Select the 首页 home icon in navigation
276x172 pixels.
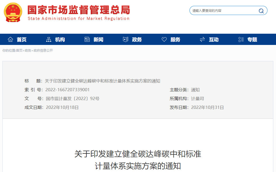click(x=10, y=39)
